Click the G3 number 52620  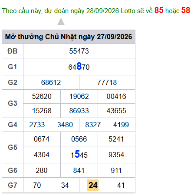click(x=42, y=96)
